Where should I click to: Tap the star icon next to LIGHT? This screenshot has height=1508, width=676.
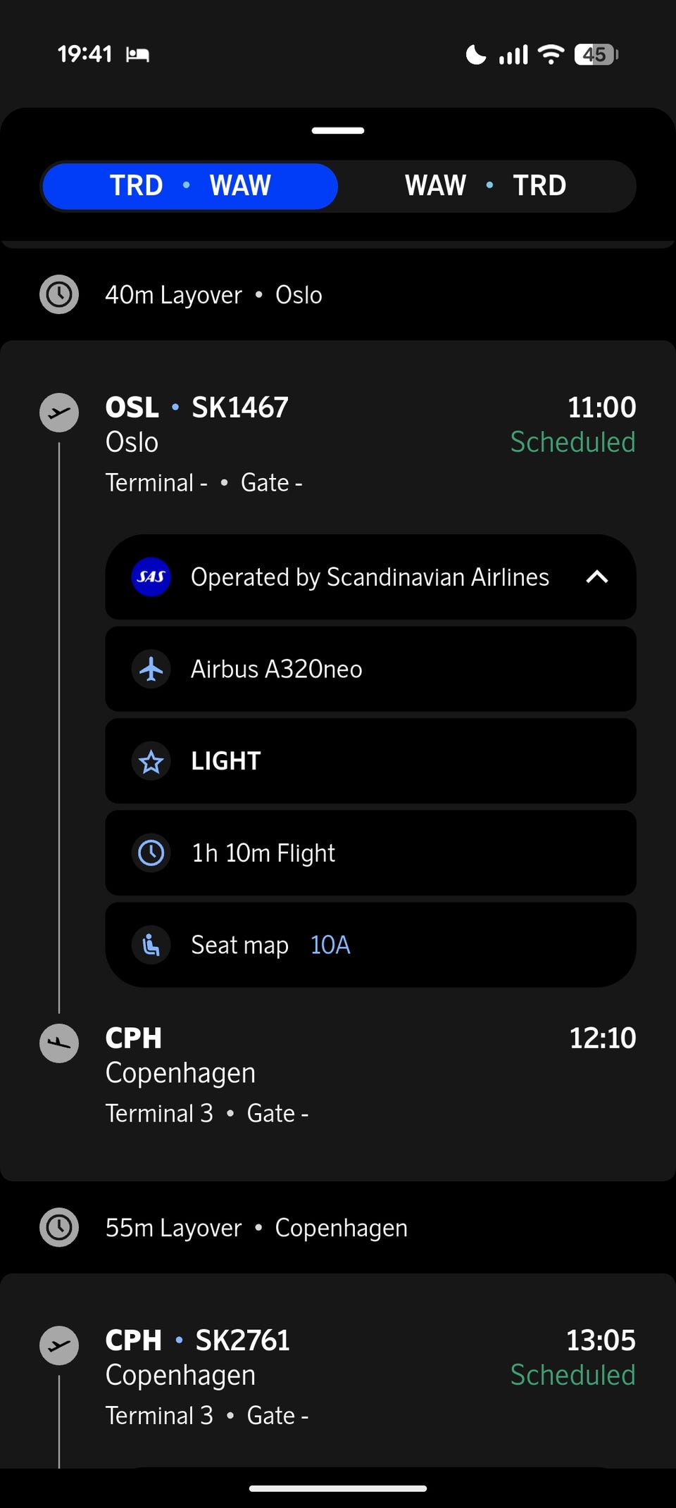pos(151,761)
